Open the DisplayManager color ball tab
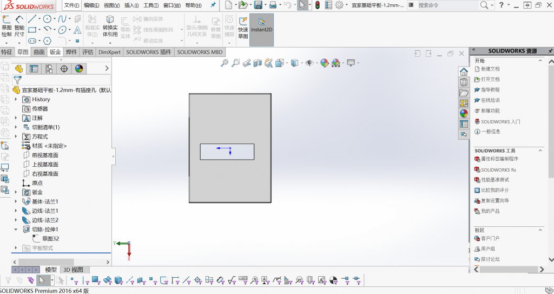The image size is (554, 294). [x=79, y=69]
